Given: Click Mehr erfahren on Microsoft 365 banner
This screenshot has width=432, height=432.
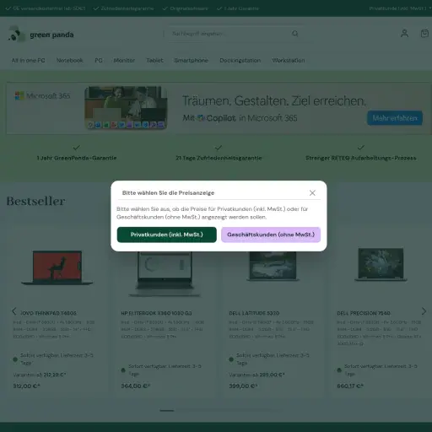Looking at the screenshot, I should pyautogui.click(x=395, y=118).
